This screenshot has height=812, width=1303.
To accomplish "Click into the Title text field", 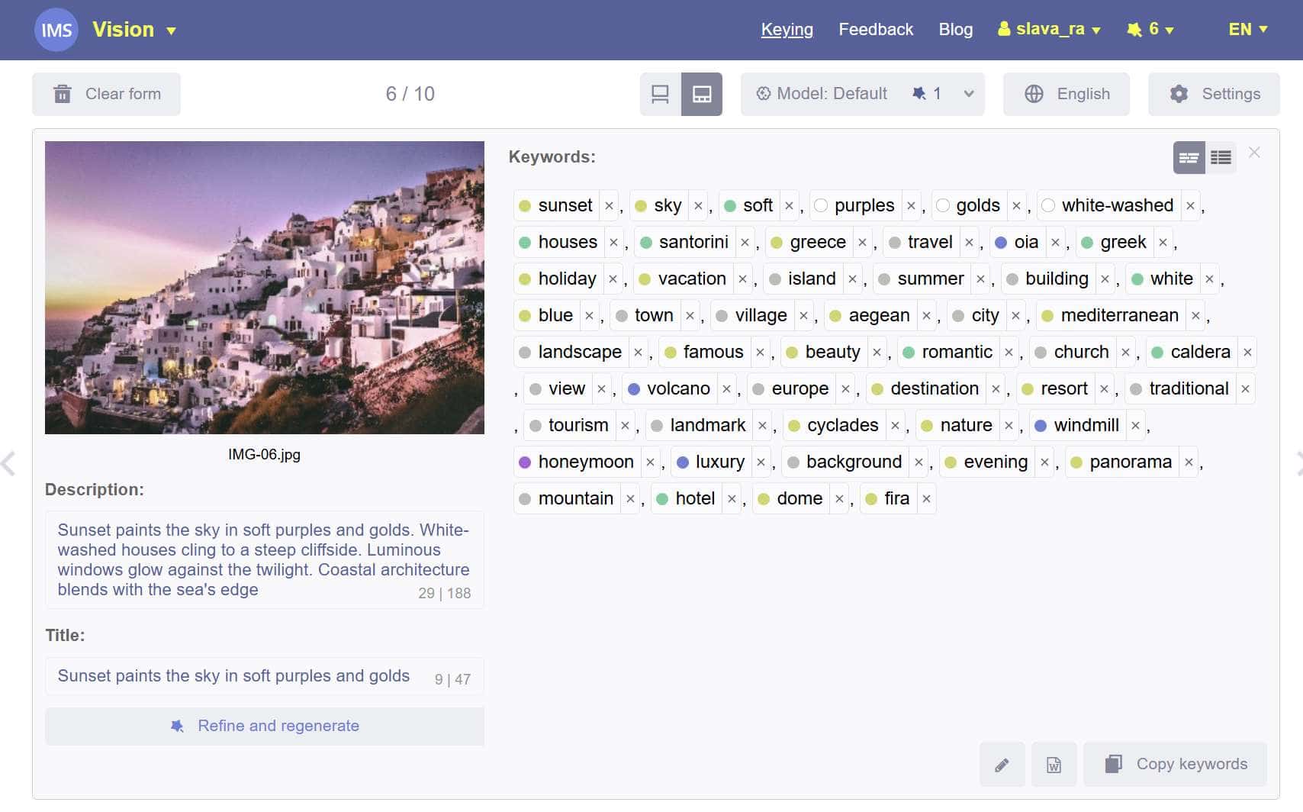I will pos(265,676).
